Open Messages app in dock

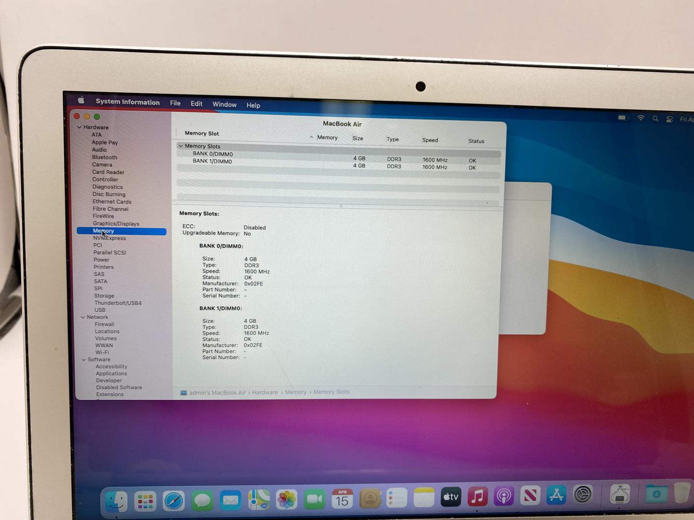pyautogui.click(x=202, y=501)
